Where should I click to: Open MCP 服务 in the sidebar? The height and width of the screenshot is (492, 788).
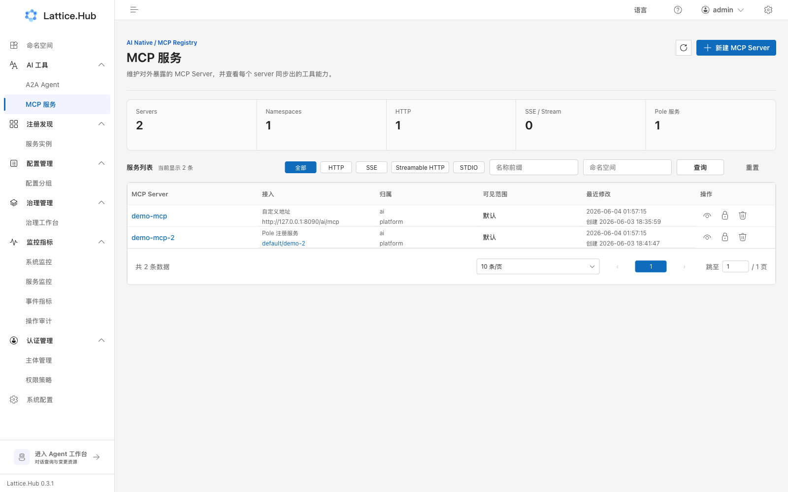click(57, 104)
